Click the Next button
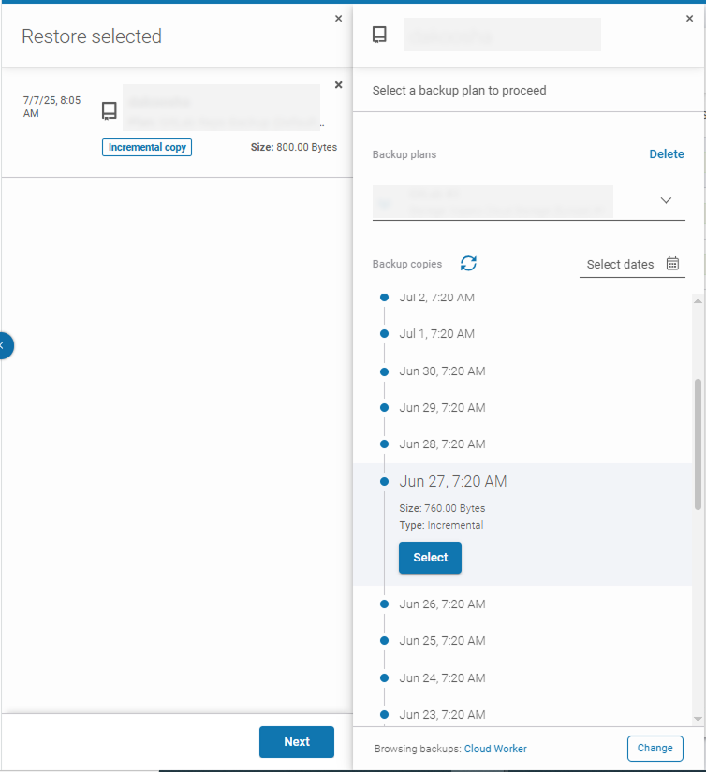This screenshot has width=706, height=772. click(x=297, y=741)
